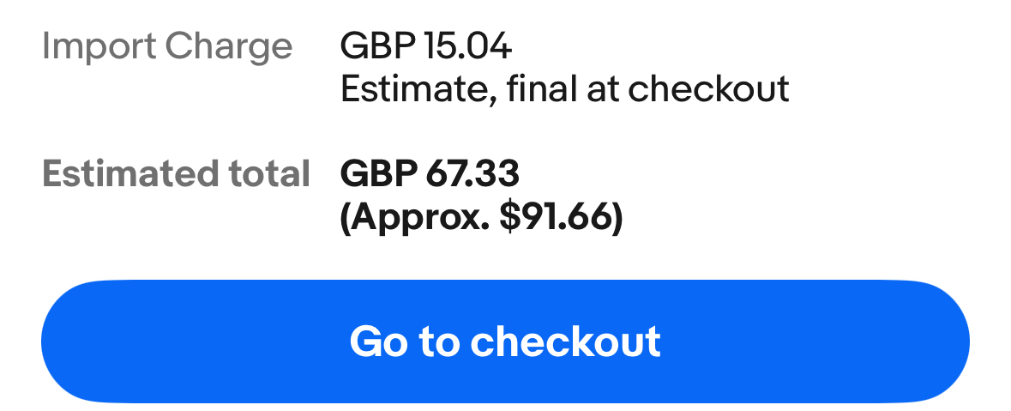Click the Go to checkout button
The height and width of the screenshot is (411, 1011).
coord(505,341)
